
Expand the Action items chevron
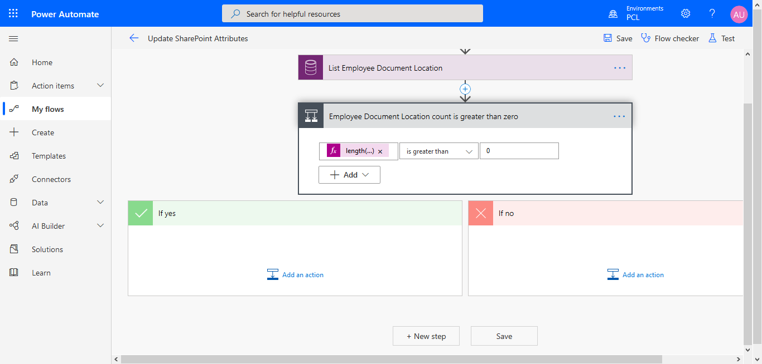[x=100, y=86]
